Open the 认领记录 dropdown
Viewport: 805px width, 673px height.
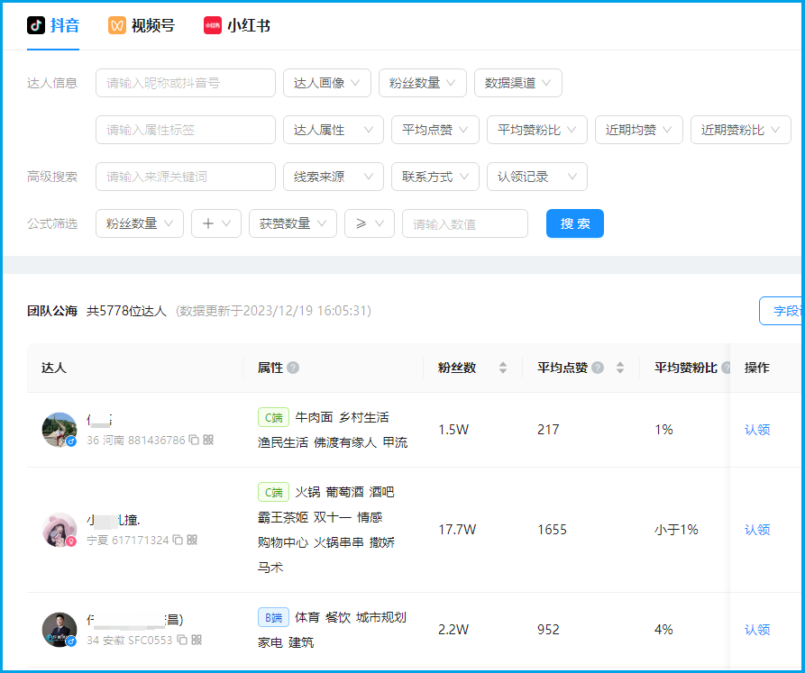(x=537, y=177)
